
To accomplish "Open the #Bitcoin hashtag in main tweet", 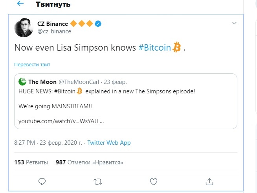I will point(155,48).
